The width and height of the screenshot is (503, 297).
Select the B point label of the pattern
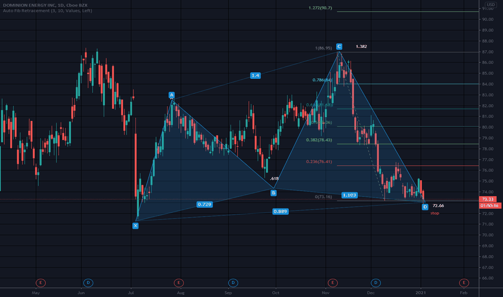pos(273,193)
